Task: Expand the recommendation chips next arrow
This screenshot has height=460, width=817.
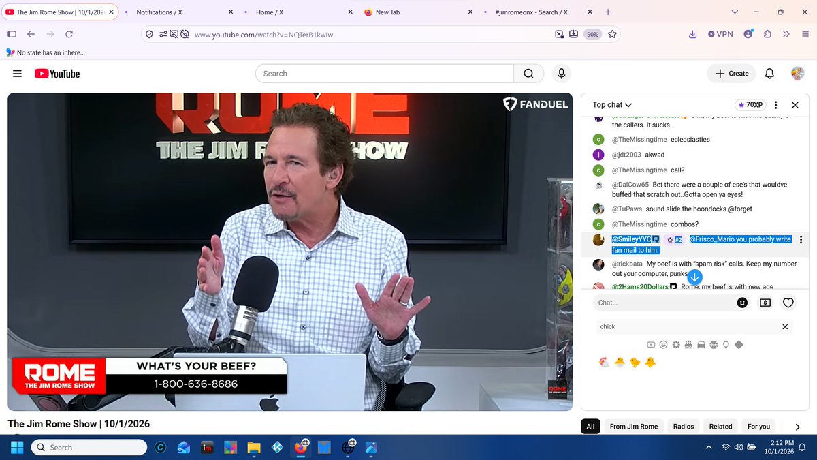Action: pos(797,427)
